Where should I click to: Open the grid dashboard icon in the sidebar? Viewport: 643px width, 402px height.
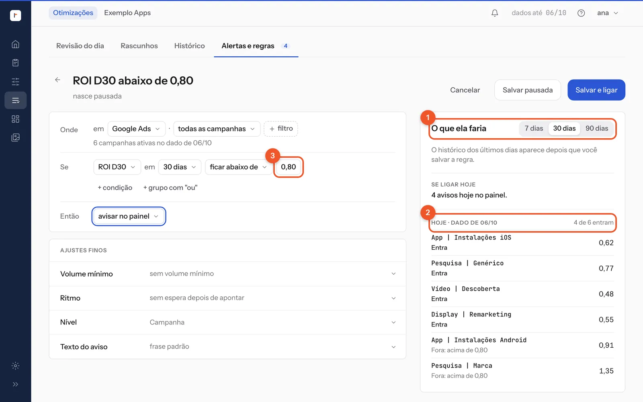click(15, 119)
